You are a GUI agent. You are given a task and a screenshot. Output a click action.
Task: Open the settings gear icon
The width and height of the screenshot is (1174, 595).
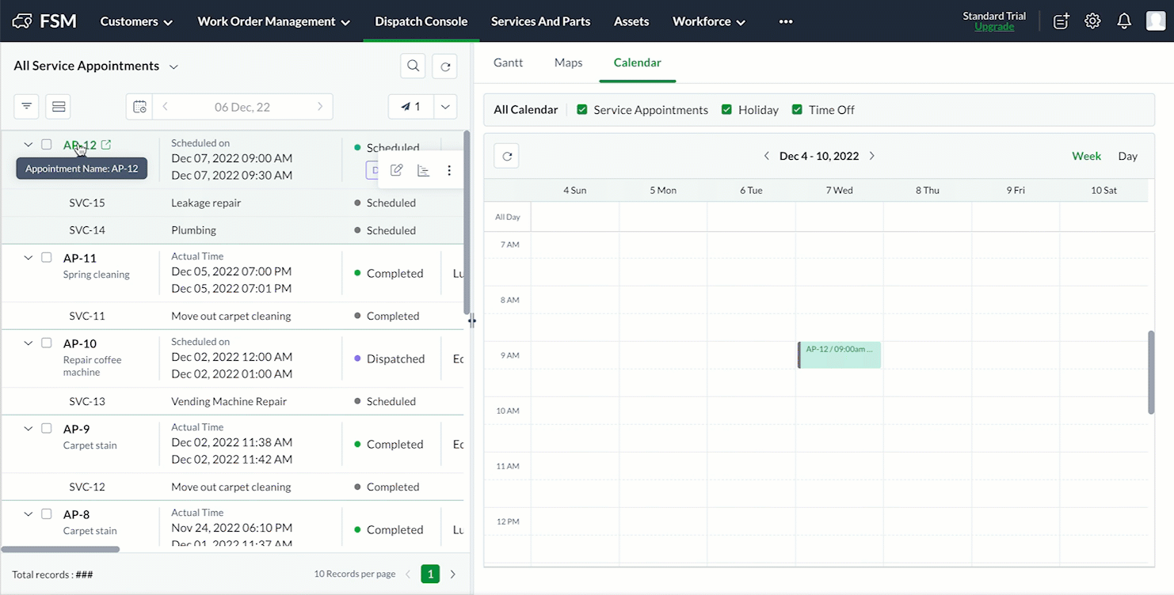pos(1092,21)
